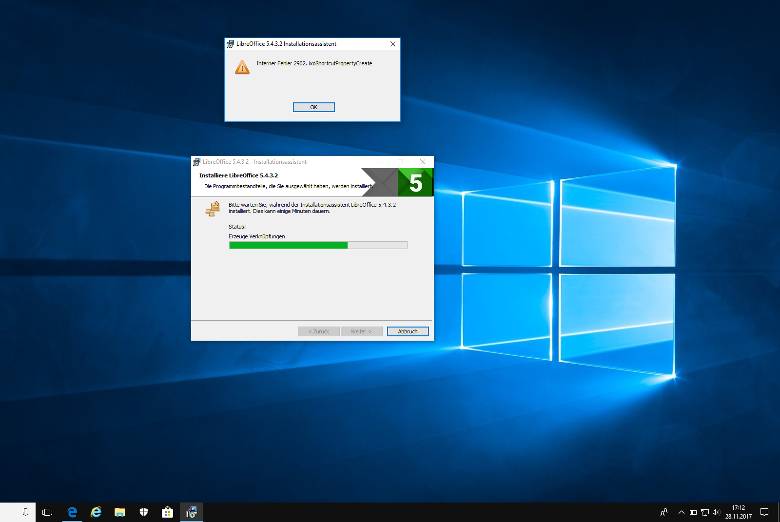This screenshot has width=780, height=522.
Task: Click the installer package icon beside 'Bitte warten Sie'
Action: click(213, 209)
